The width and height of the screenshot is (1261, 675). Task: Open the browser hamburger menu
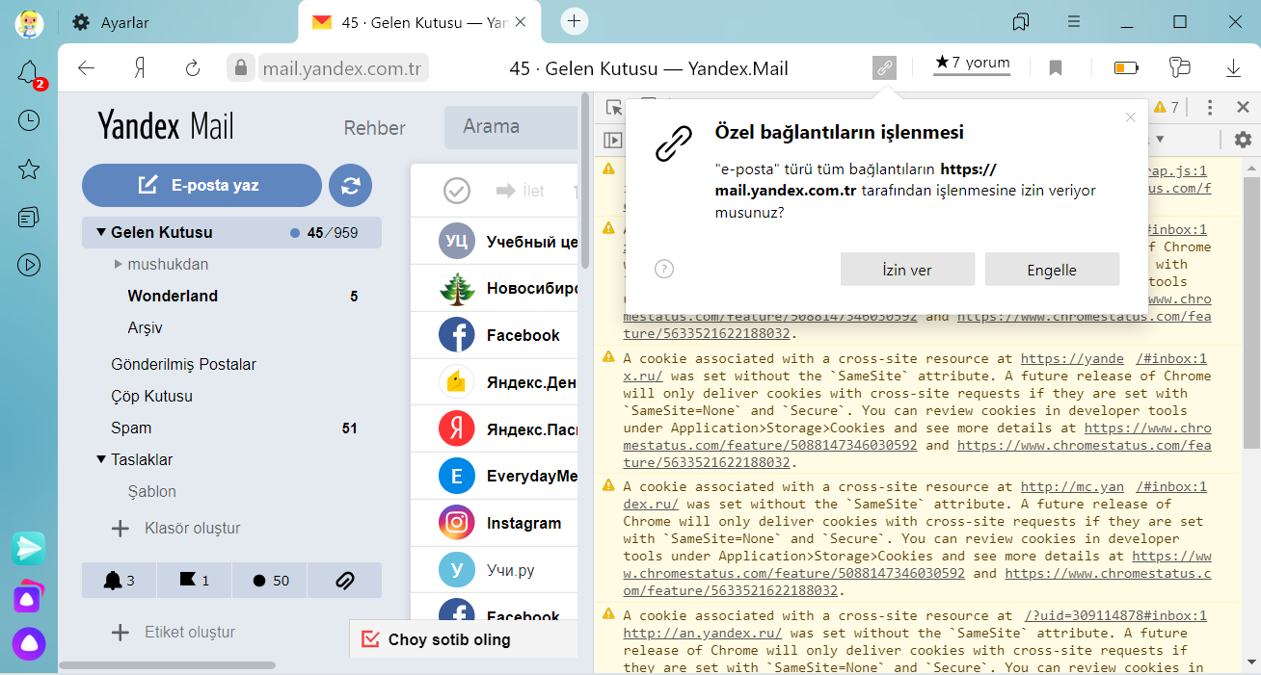click(1074, 22)
